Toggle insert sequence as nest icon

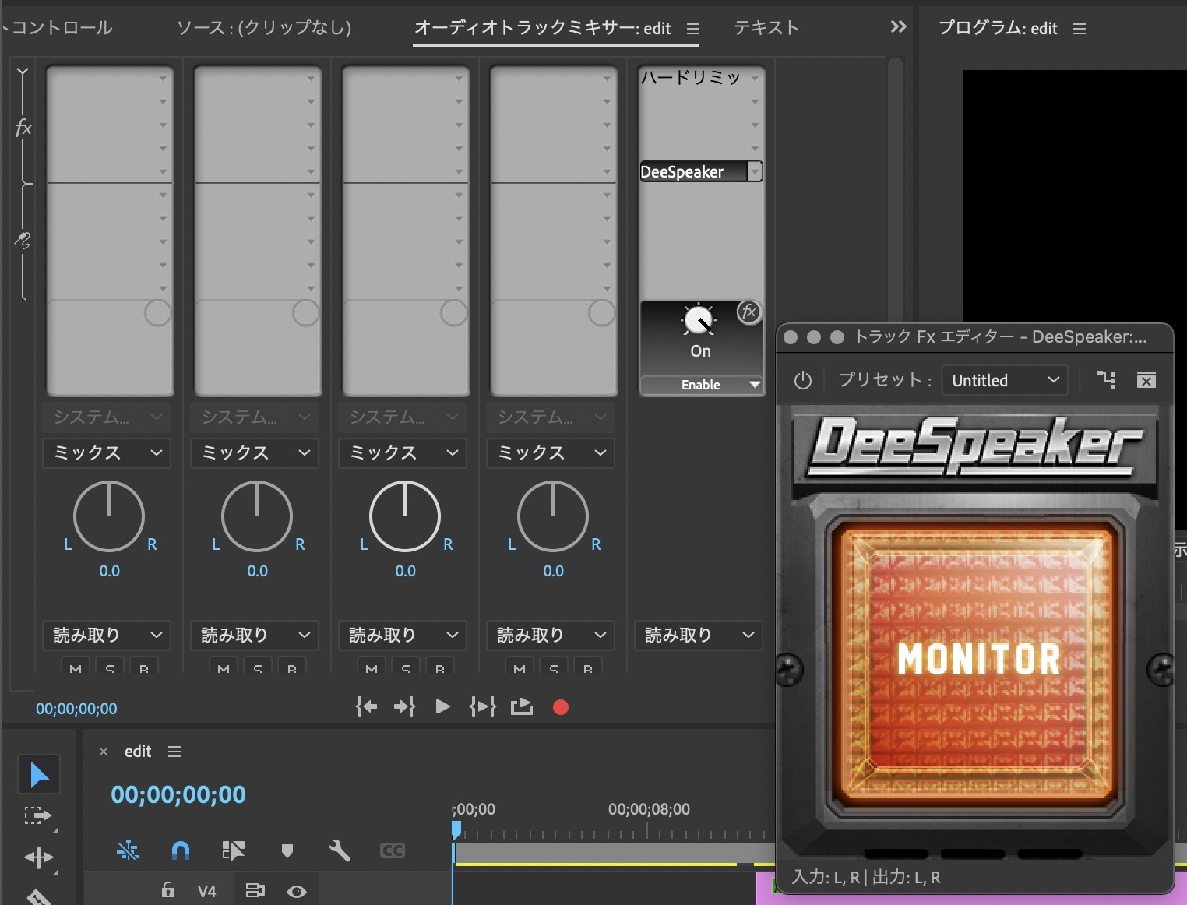pyautogui.click(x=128, y=850)
